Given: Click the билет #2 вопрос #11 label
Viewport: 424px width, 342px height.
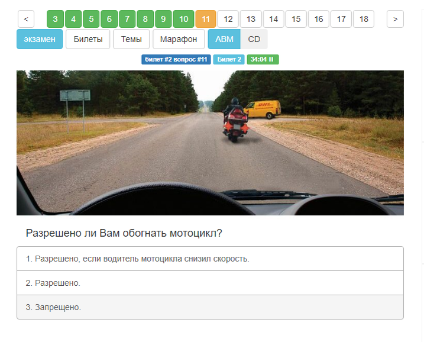Looking at the screenshot, I should (x=176, y=59).
